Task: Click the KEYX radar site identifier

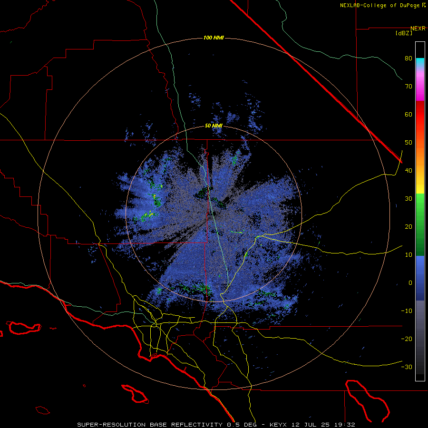Action: (278, 425)
